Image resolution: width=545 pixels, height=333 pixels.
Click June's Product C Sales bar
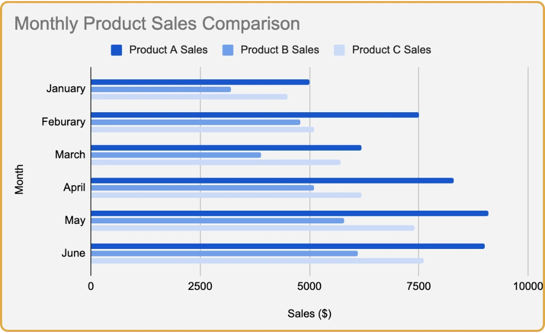pyautogui.click(x=257, y=261)
